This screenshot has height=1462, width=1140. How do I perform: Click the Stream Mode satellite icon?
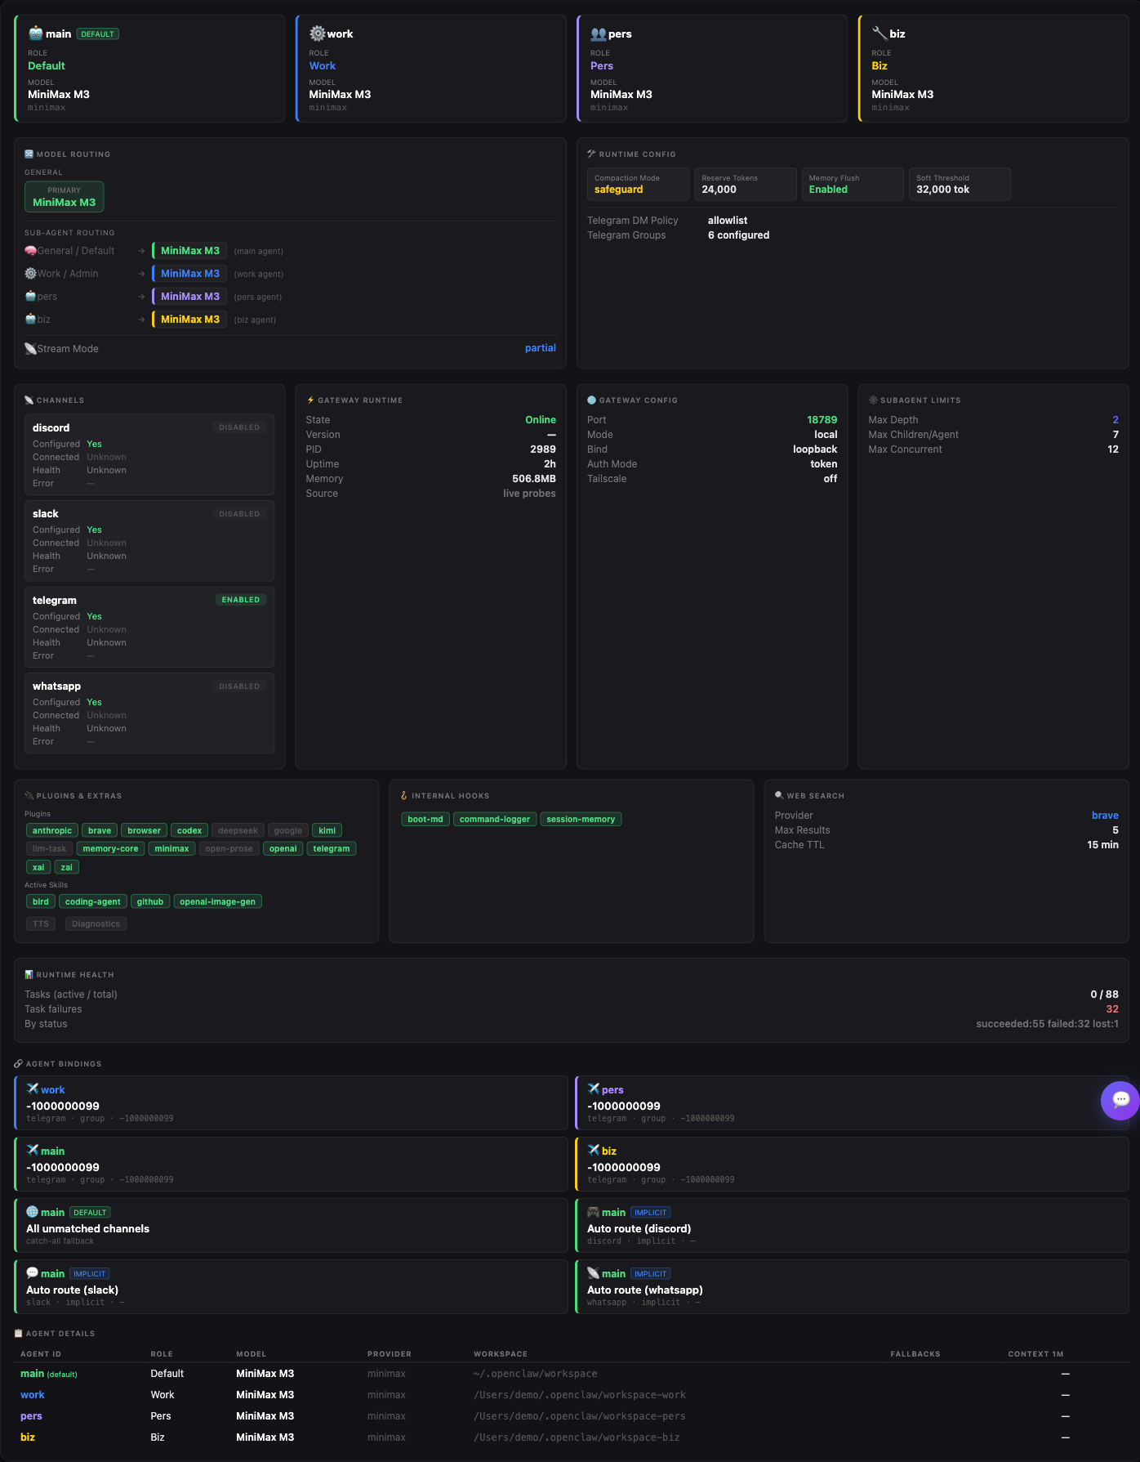tap(30, 349)
